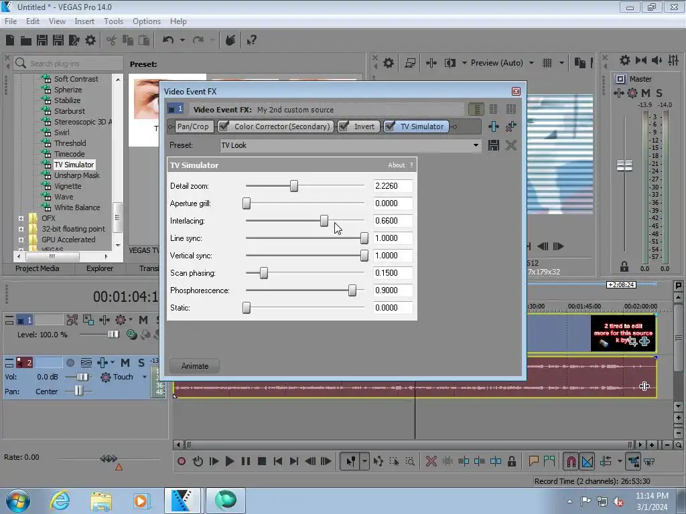Click Stop button in transport bar
The image size is (686, 514).
262,461
